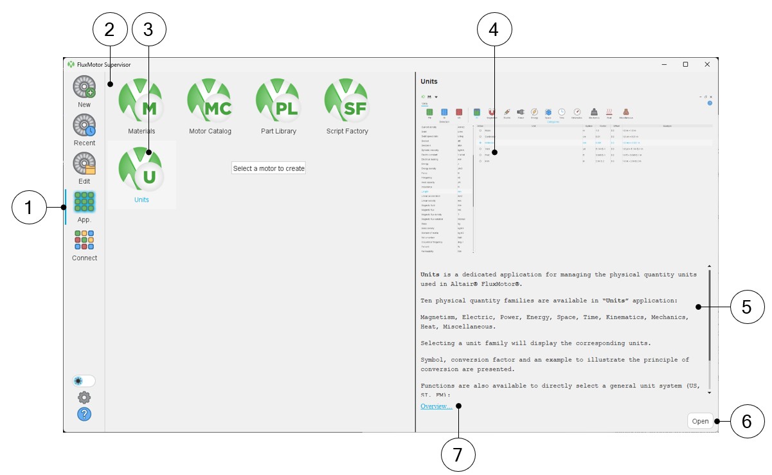772x475 pixels.
Task: Click the description scrollbar up arrow
Action: tap(710, 266)
